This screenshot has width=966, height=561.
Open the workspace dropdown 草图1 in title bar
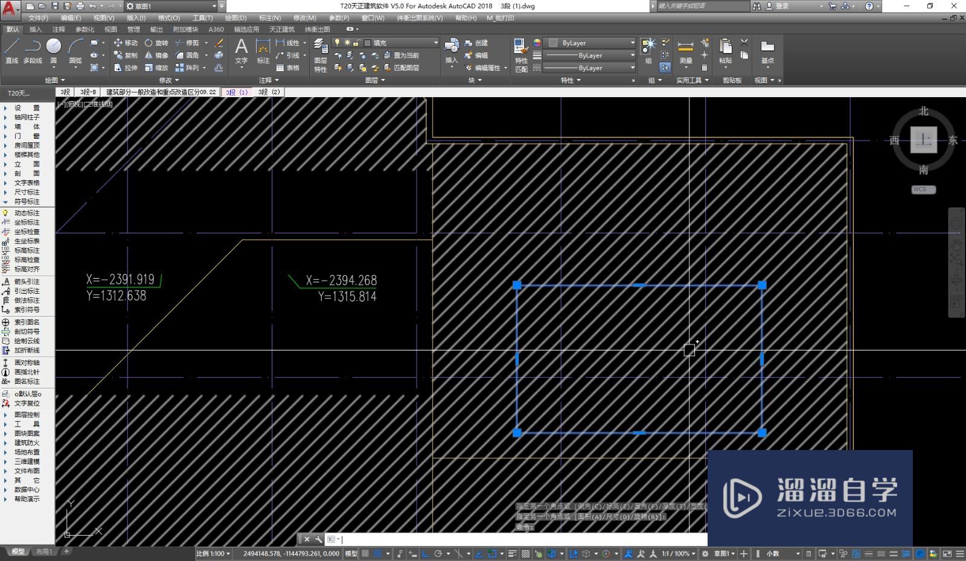tap(171, 6)
